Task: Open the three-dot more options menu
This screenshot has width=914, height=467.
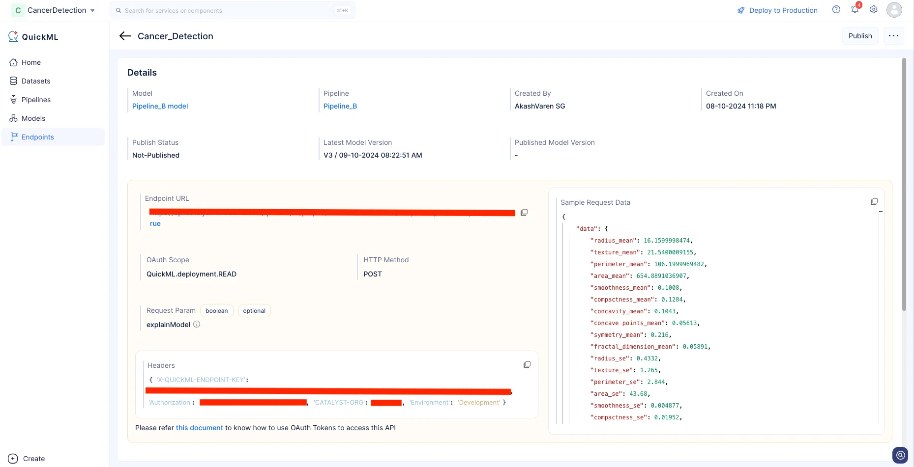Action: [893, 36]
